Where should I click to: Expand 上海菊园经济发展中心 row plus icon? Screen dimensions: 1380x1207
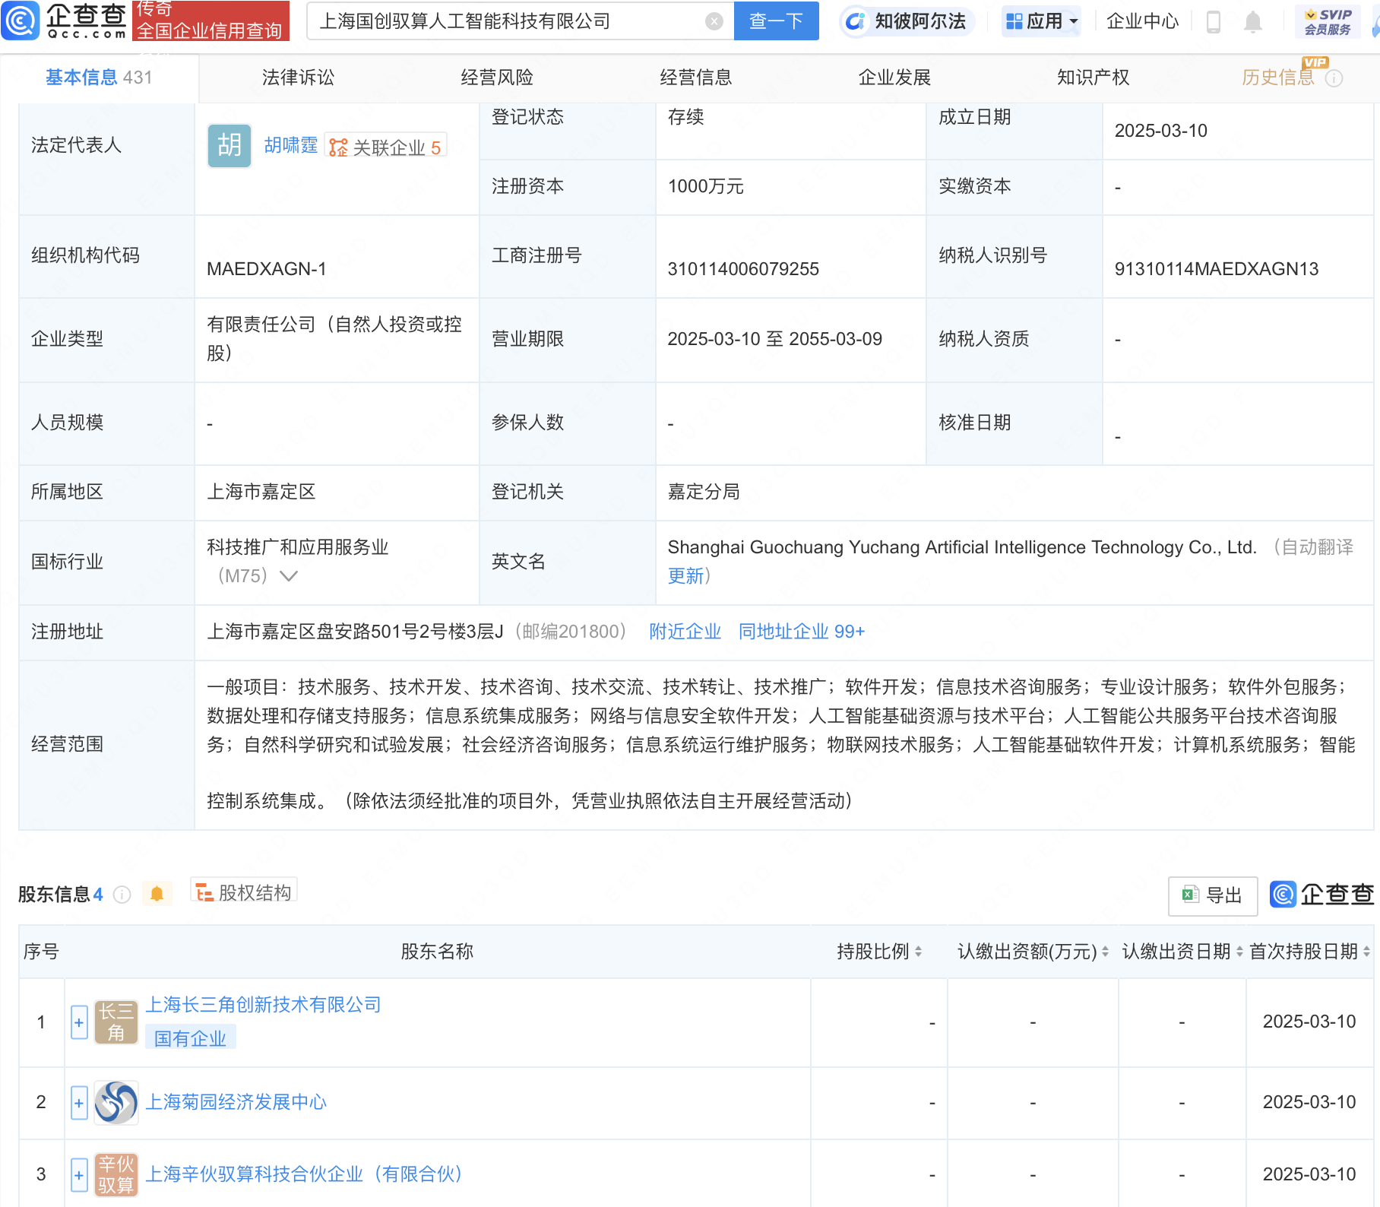click(79, 1102)
